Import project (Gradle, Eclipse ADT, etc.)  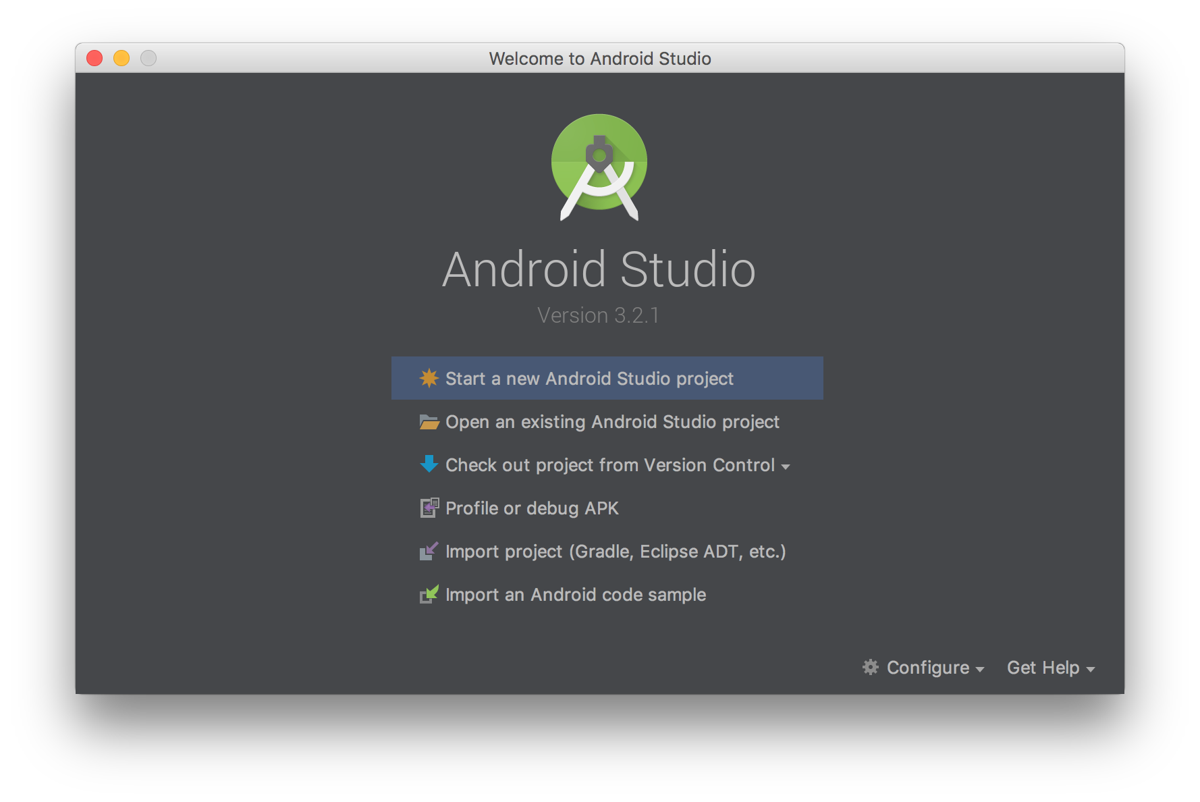pyautogui.click(x=607, y=552)
